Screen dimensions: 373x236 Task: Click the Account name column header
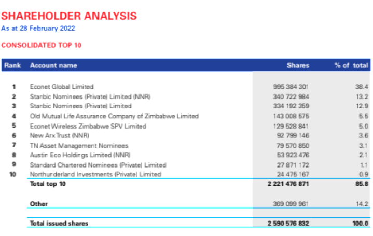coord(53,66)
